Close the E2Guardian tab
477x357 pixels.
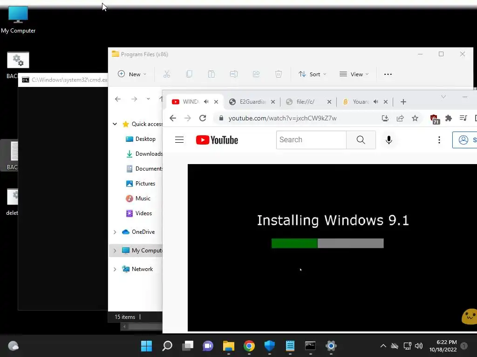pyautogui.click(x=273, y=102)
